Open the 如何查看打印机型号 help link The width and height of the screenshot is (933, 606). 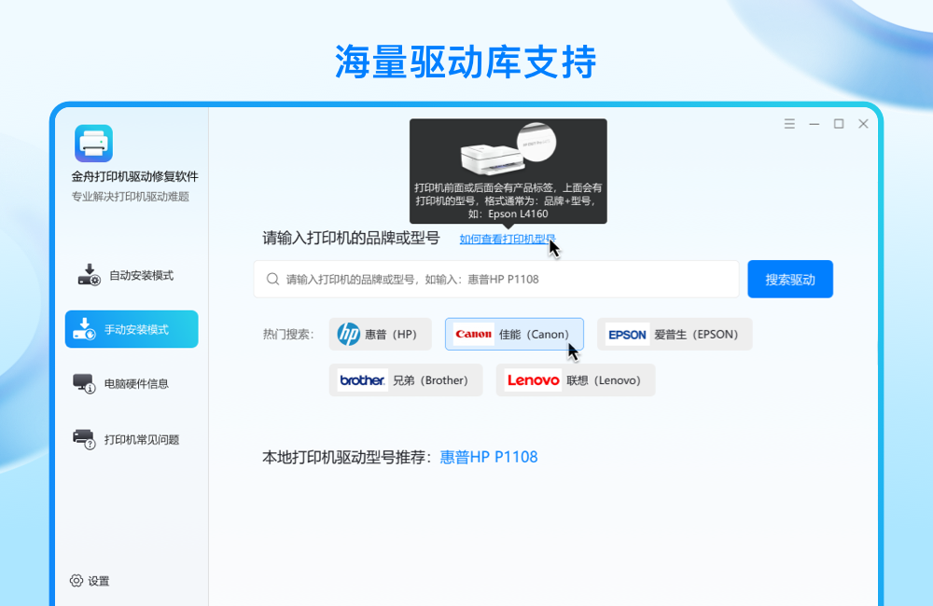508,239
